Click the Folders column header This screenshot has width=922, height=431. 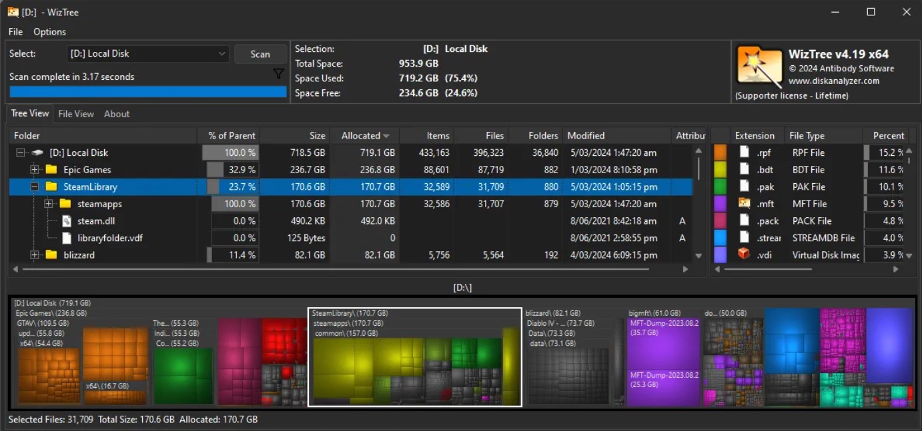[535, 135]
